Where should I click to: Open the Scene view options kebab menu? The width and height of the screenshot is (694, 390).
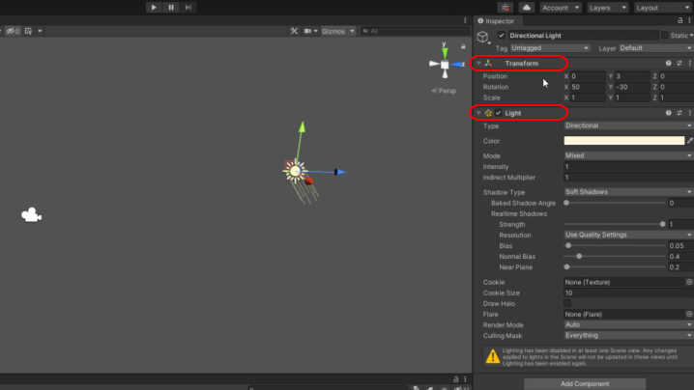coord(465,20)
